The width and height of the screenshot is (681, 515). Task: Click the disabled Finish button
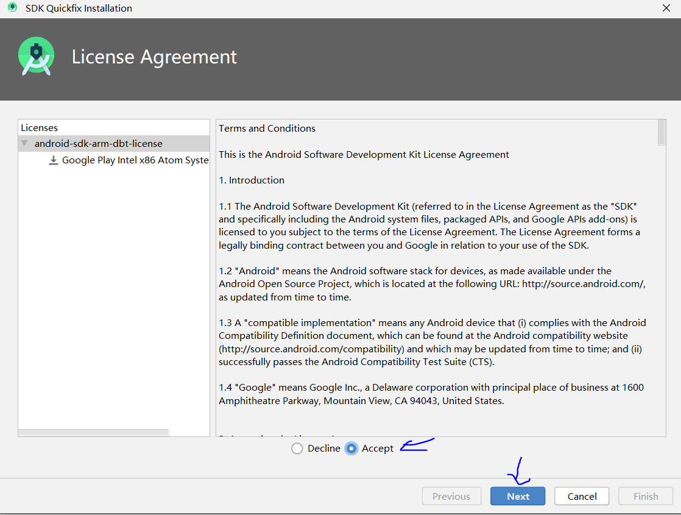coord(646,496)
